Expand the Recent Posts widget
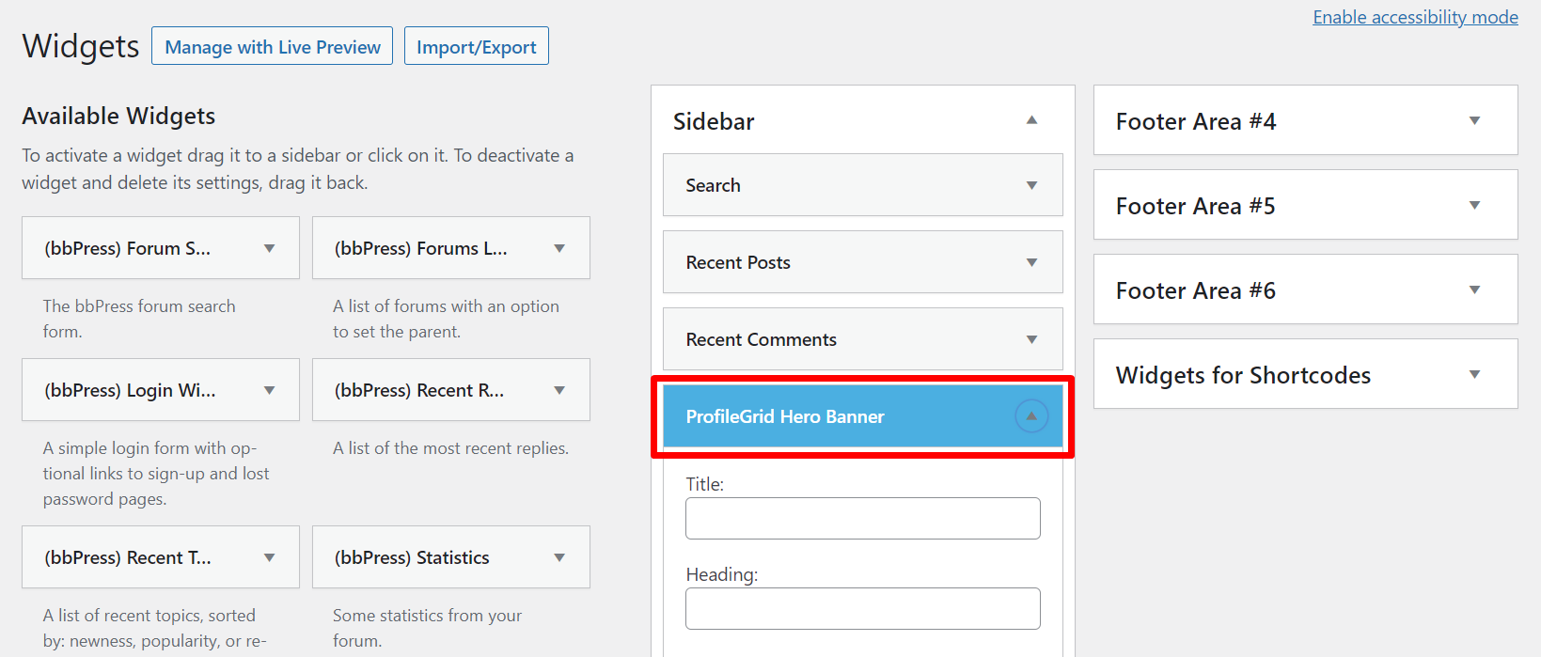Image resolution: width=1541 pixels, height=657 pixels. pyautogui.click(x=1031, y=262)
